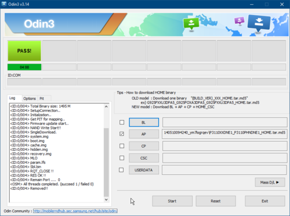Click the CSC file path field
Screen dimensions: 290x216
click(x=224, y=158)
